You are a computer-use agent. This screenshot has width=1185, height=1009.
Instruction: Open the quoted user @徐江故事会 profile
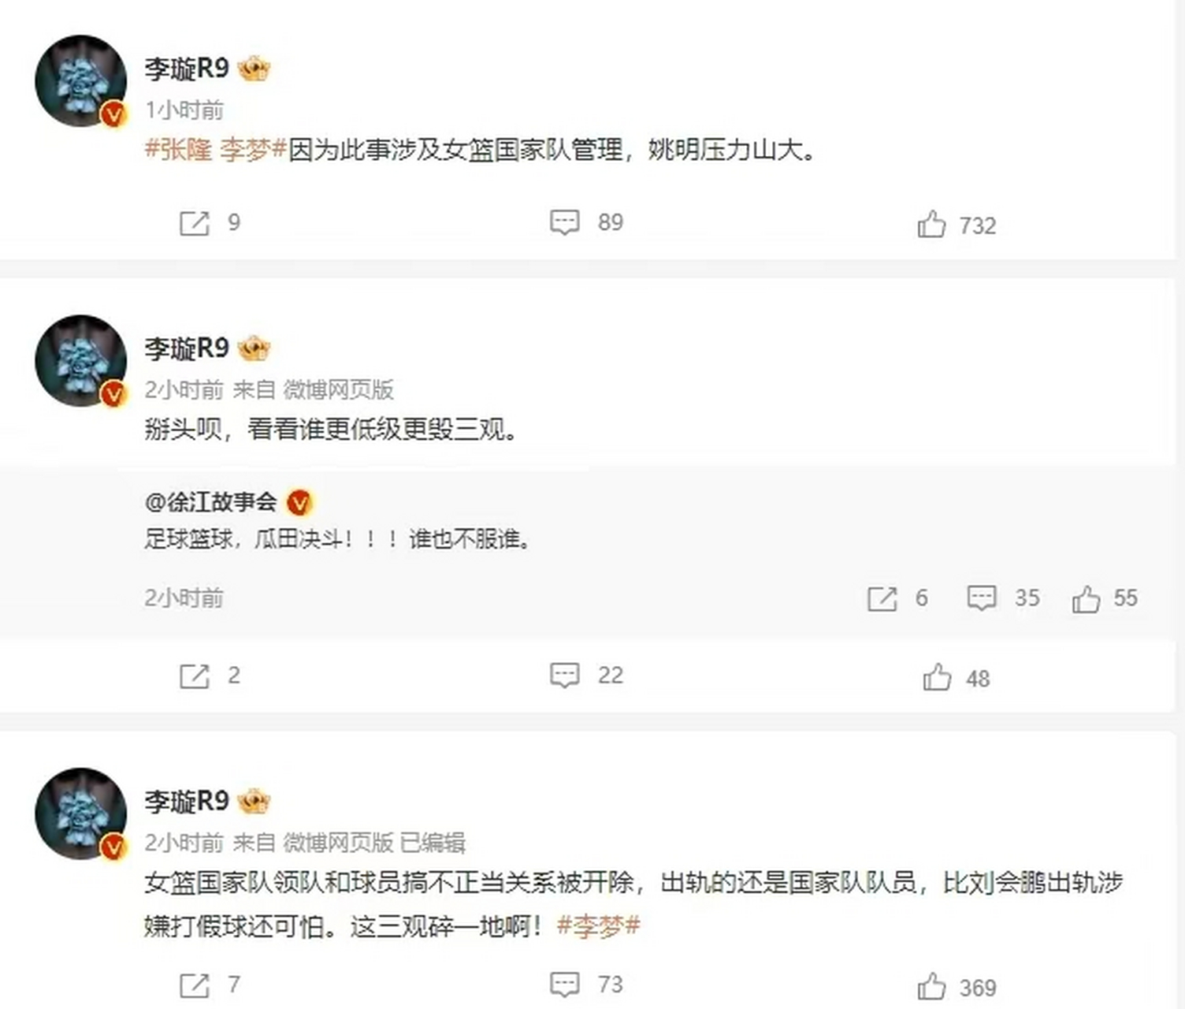[212, 501]
